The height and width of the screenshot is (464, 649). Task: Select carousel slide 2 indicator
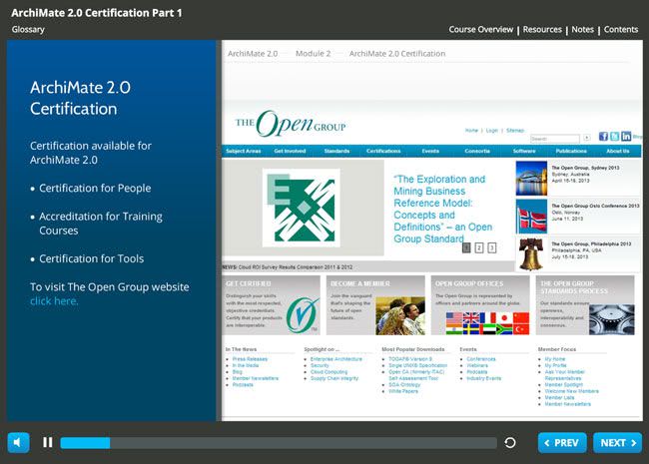click(x=479, y=247)
